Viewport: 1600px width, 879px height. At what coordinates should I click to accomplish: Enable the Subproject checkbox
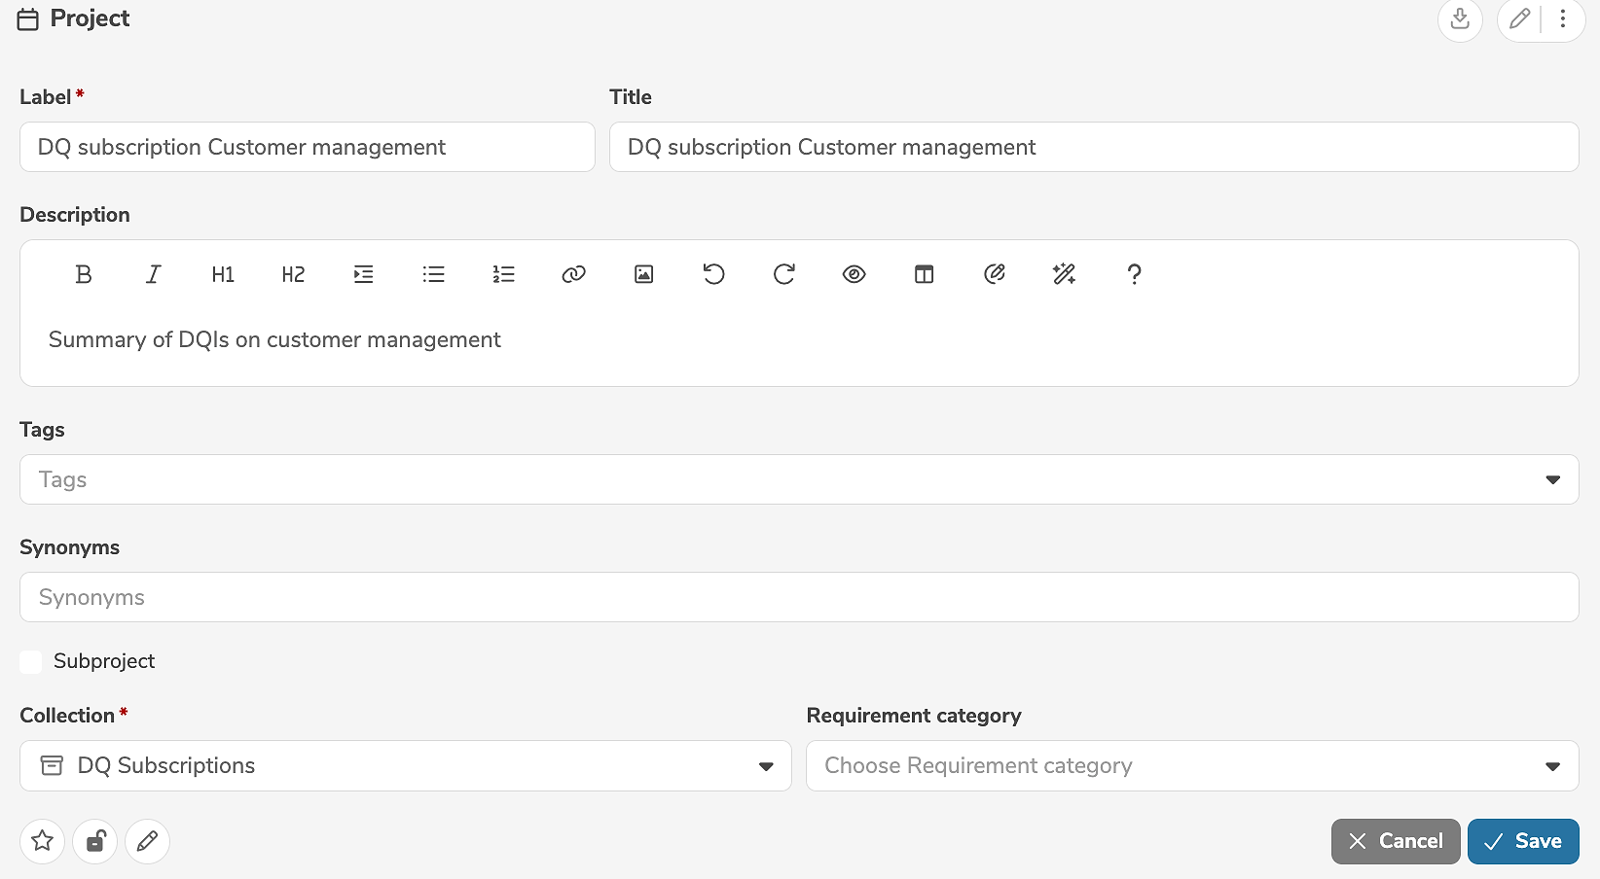click(x=31, y=662)
